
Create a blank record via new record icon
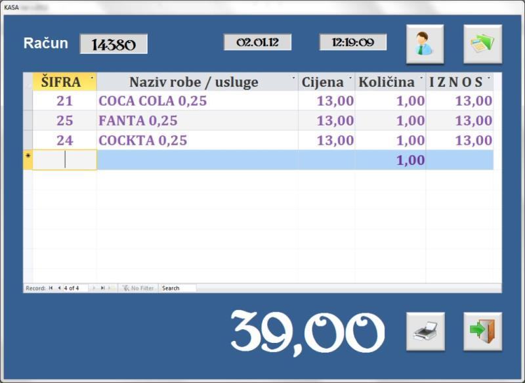(109, 288)
